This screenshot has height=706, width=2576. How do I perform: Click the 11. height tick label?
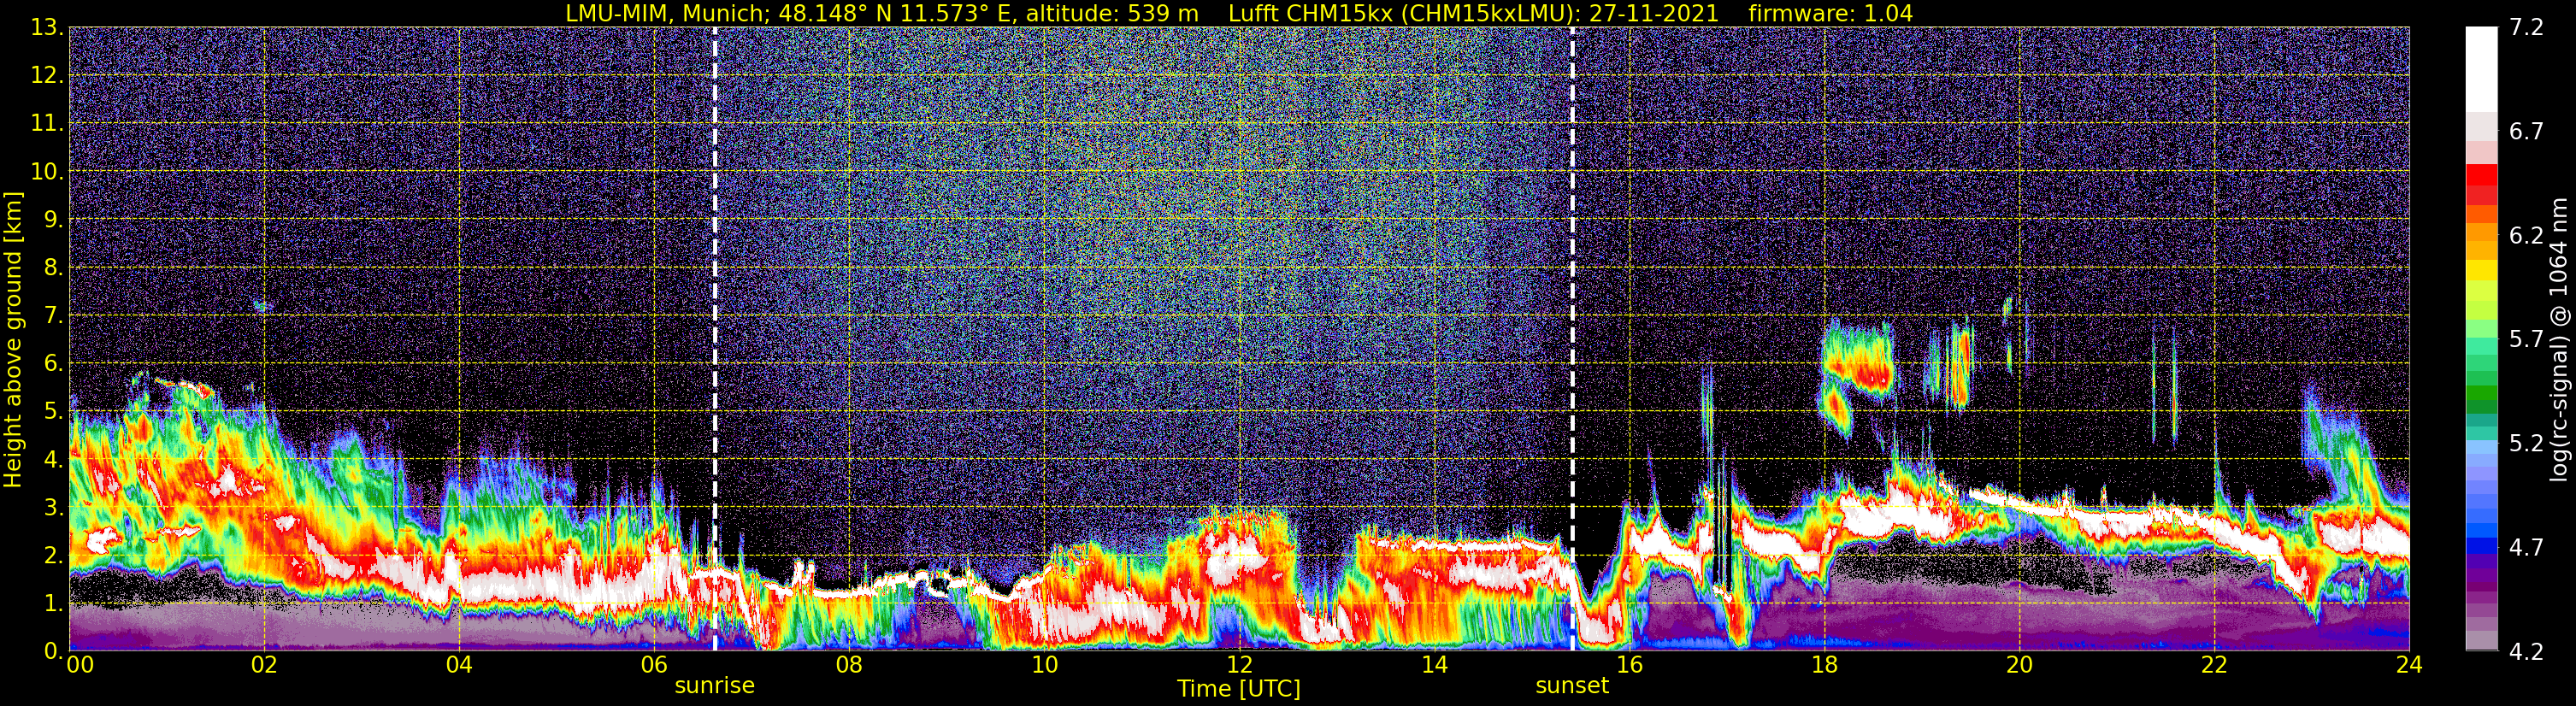pos(47,124)
